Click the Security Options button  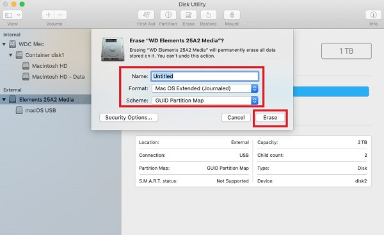pos(129,118)
